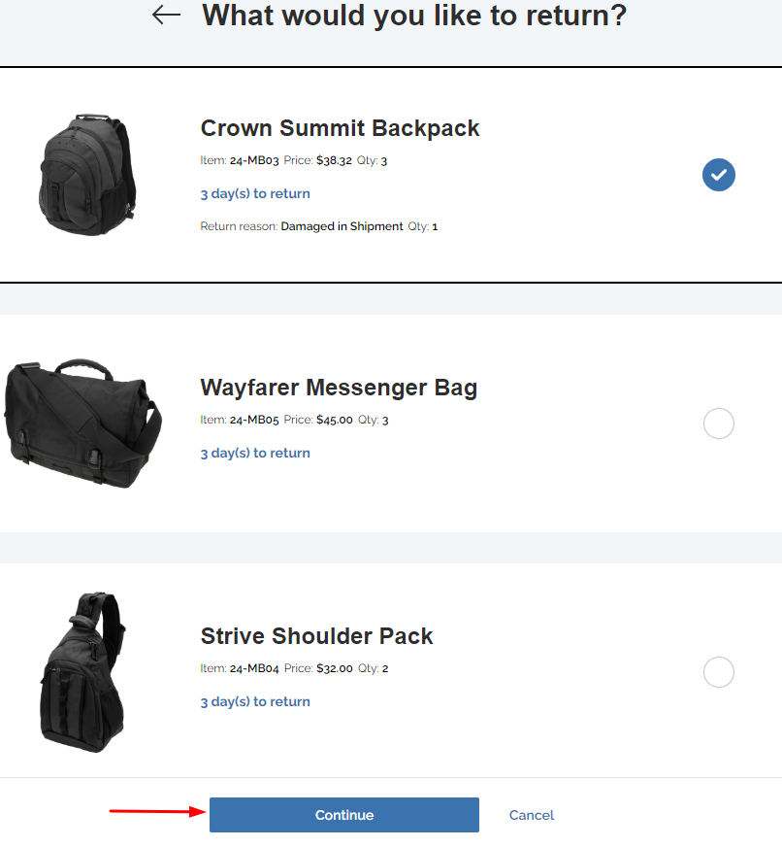
Task: Click the Cancel link
Action: tap(532, 815)
